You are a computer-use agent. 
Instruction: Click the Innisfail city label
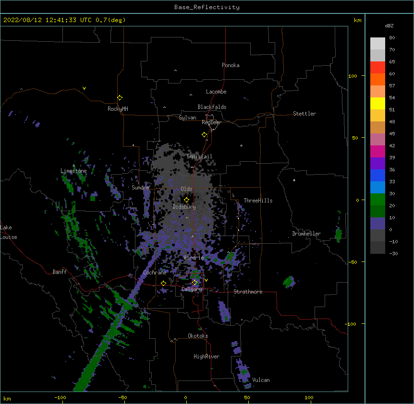coord(199,156)
